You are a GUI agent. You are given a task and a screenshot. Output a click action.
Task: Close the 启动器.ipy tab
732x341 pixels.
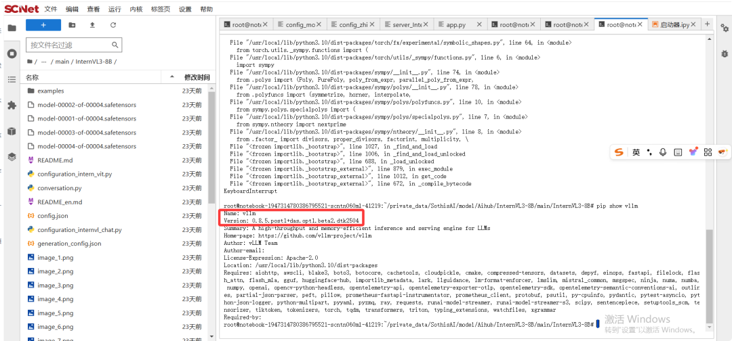point(693,24)
